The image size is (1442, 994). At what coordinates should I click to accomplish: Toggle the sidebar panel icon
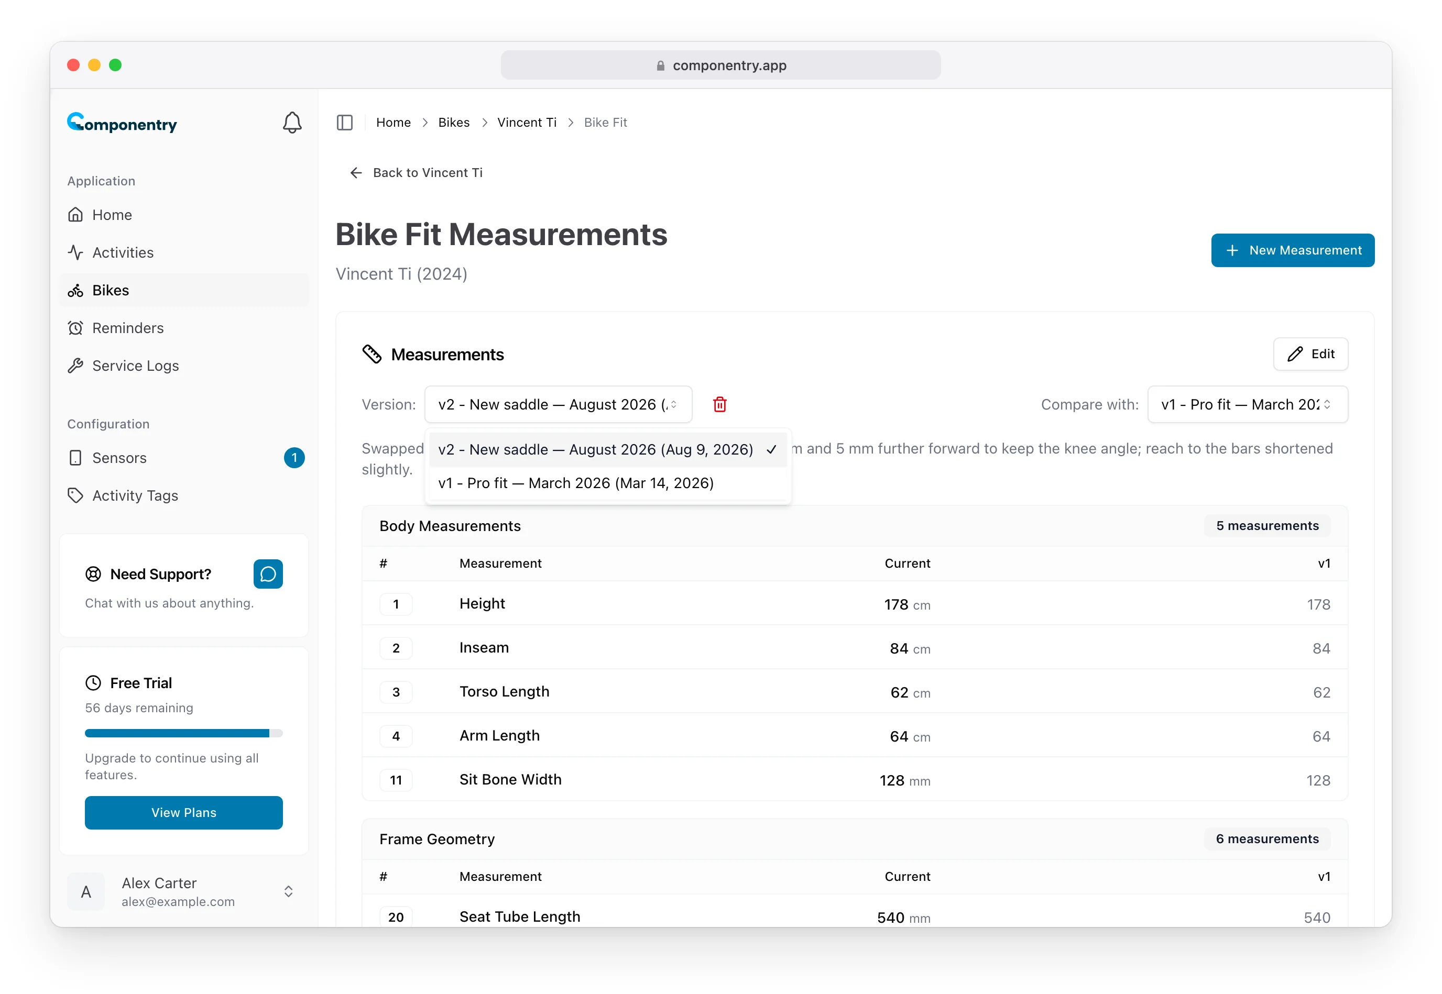345,123
